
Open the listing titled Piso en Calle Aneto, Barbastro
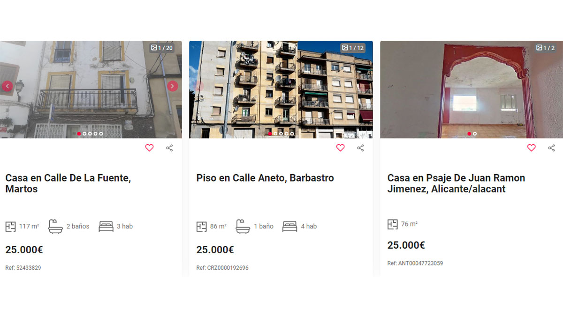pyautogui.click(x=265, y=177)
